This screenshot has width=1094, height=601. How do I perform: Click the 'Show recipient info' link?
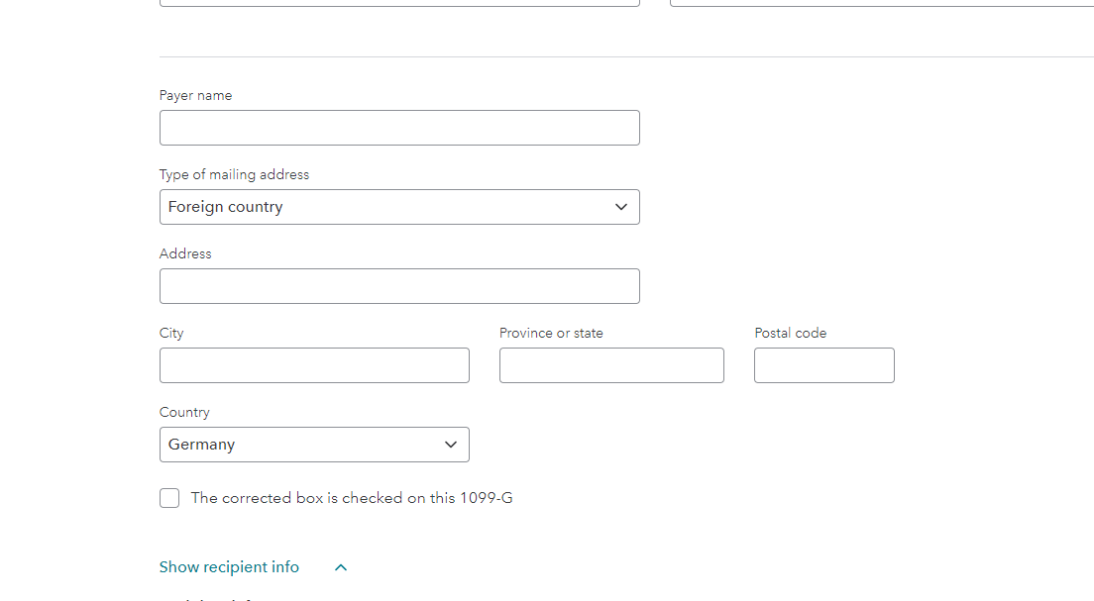point(229,566)
